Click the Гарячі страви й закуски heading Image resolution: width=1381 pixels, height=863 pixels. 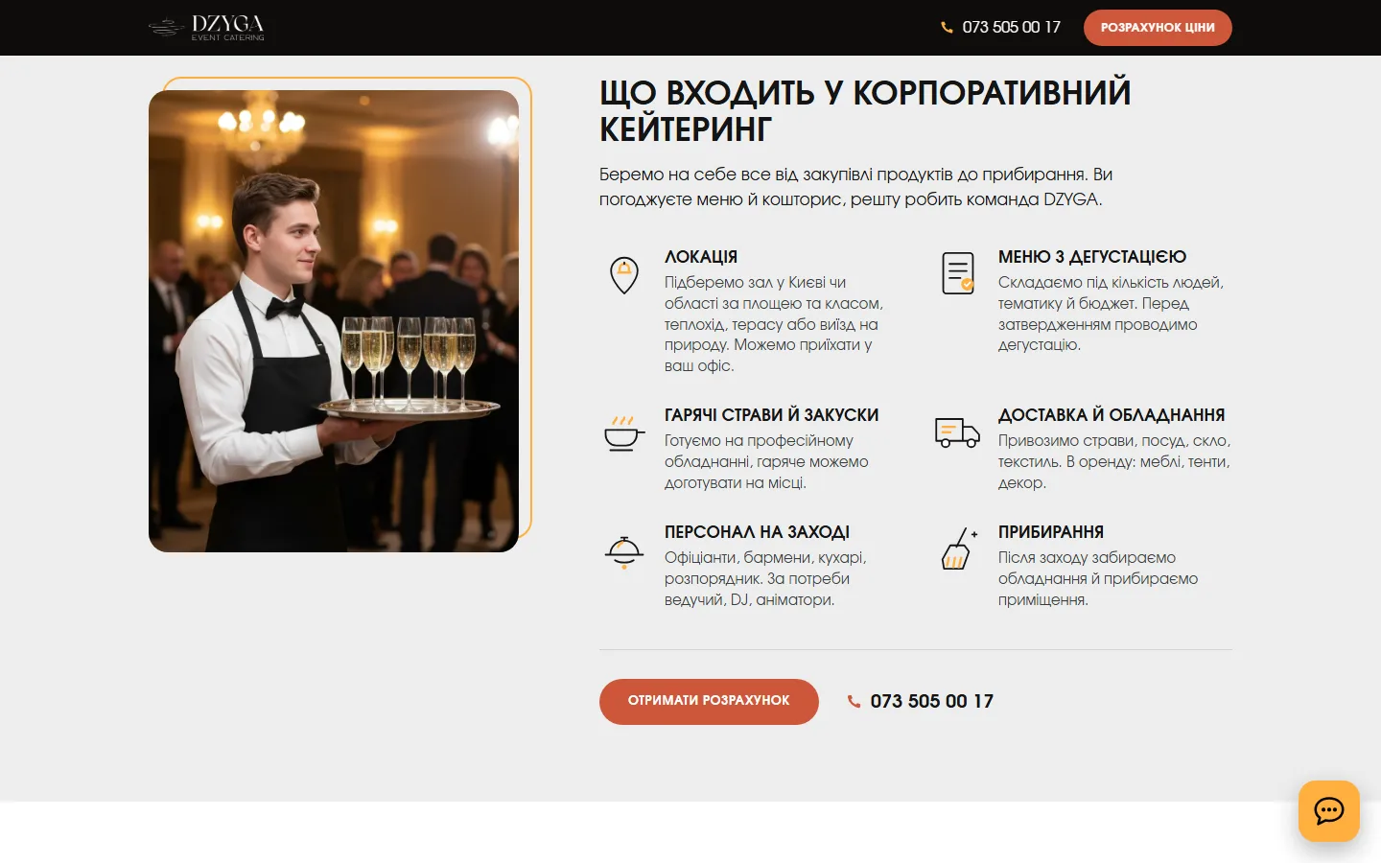(x=772, y=415)
